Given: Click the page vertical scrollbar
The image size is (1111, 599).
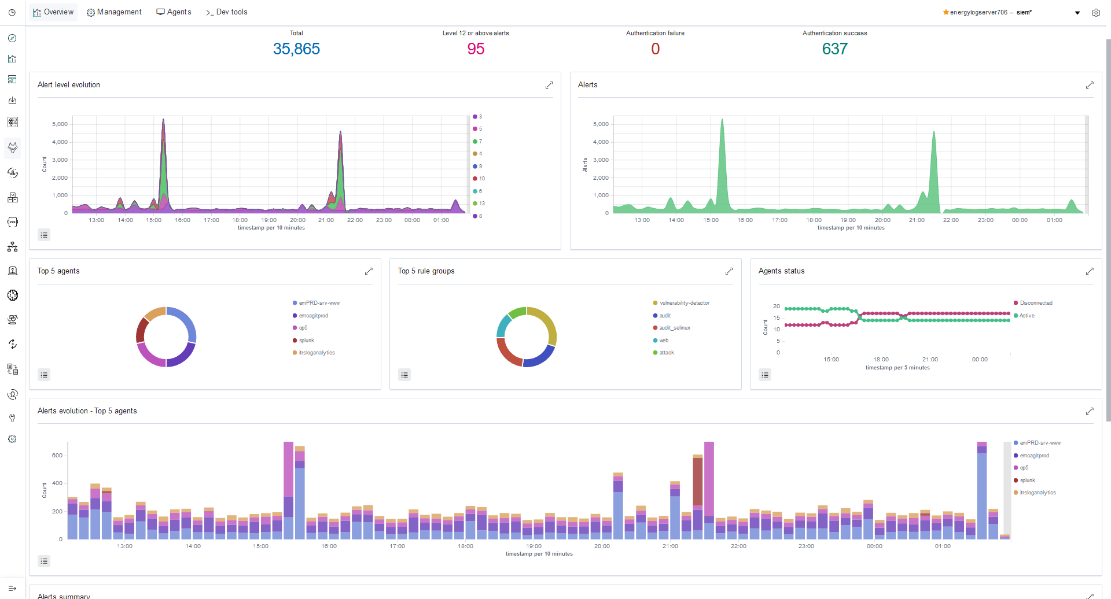Looking at the screenshot, I should 1108,230.
